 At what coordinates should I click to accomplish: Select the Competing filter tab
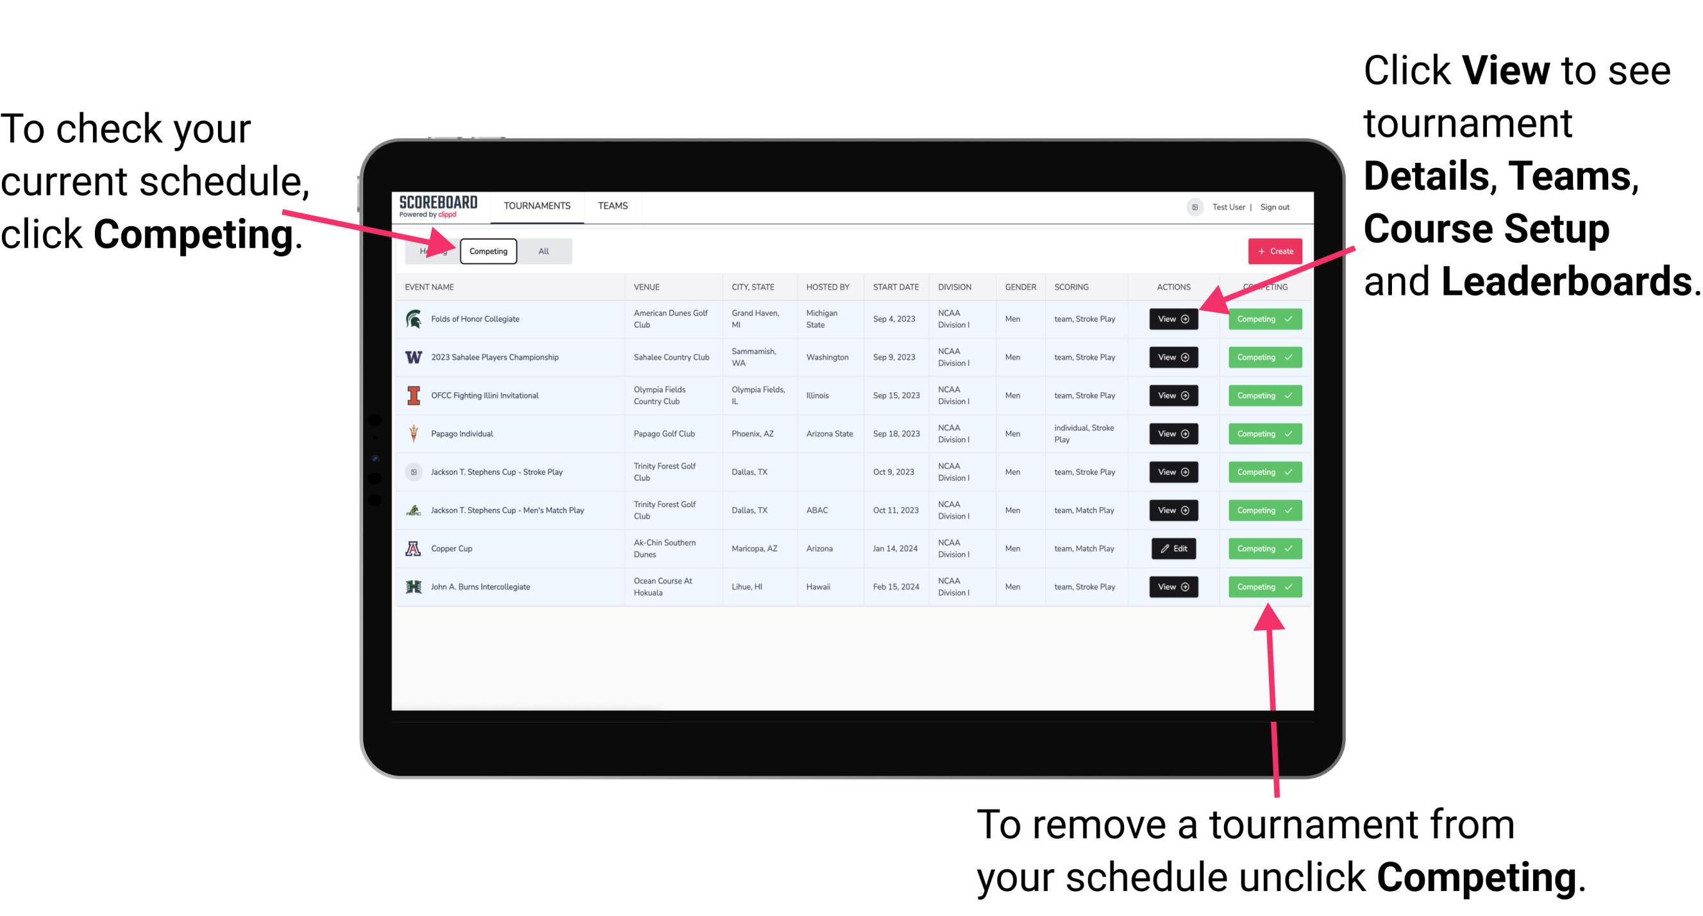click(486, 251)
